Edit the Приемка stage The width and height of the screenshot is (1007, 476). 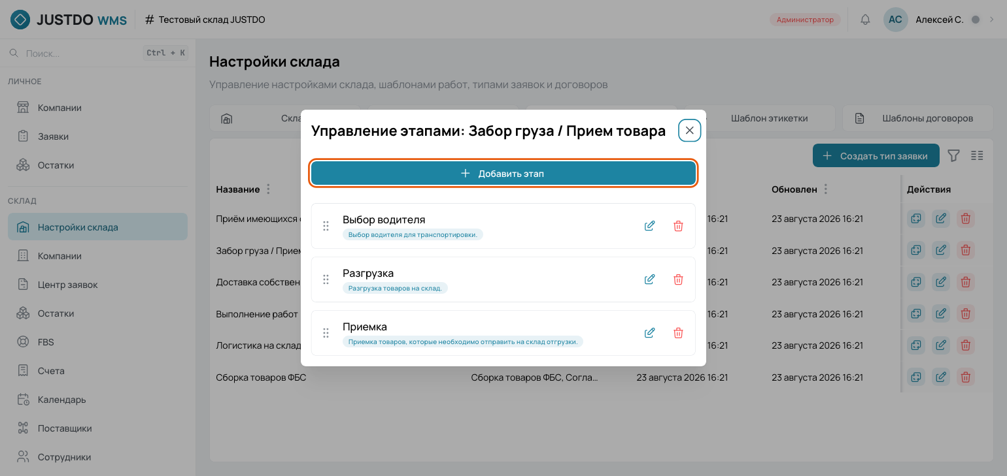coord(649,333)
